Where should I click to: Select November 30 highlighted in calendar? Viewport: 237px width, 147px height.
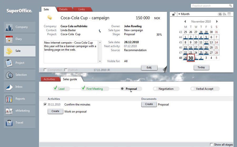tap(191, 58)
